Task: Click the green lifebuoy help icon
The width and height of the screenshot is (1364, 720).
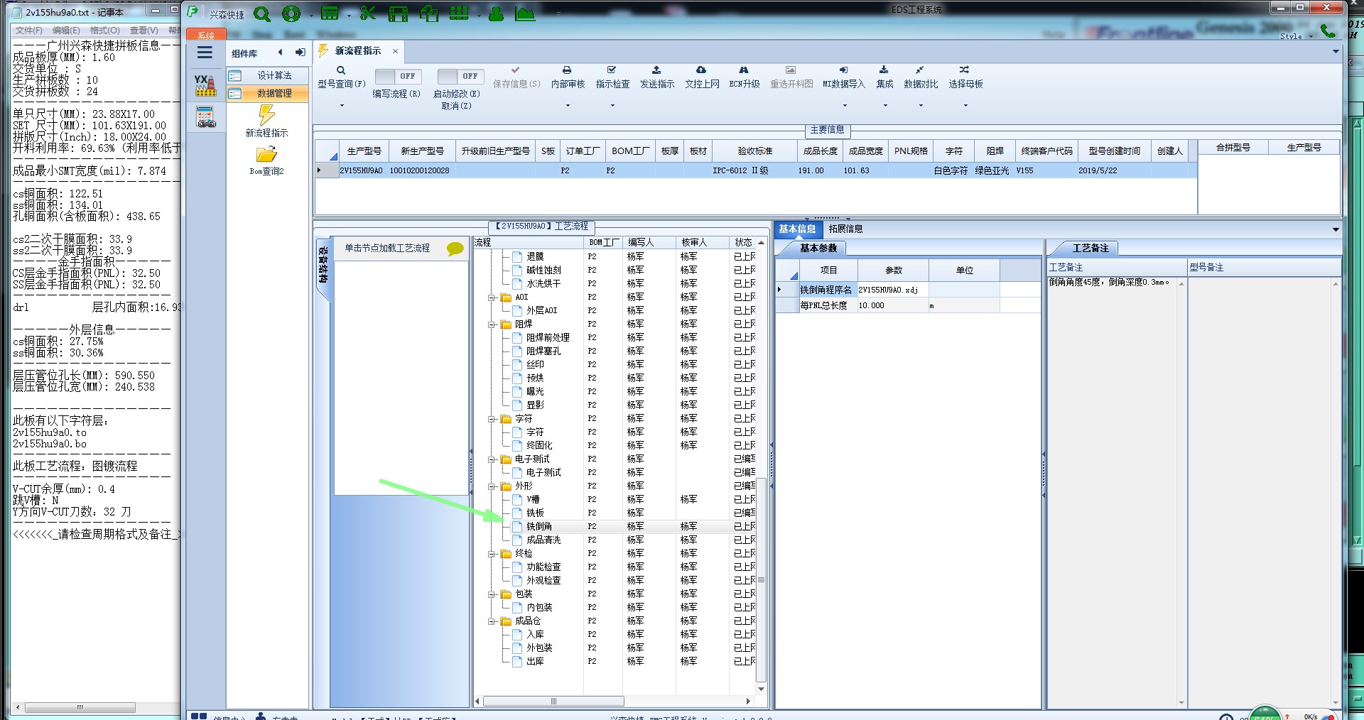Action: coord(291,13)
